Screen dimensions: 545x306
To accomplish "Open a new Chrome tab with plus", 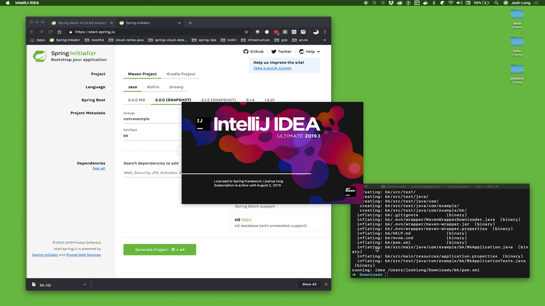I will click(190, 23).
